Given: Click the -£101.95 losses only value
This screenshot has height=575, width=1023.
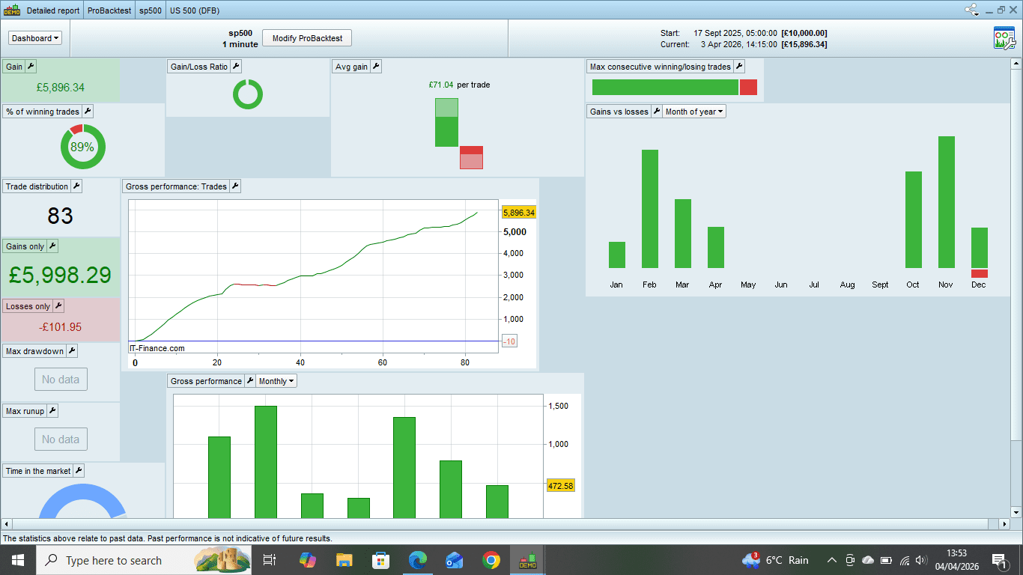Looking at the screenshot, I should 60,327.
